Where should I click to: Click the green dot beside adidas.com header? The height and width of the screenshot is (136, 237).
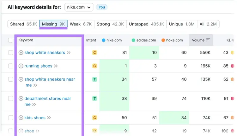pos(133,40)
